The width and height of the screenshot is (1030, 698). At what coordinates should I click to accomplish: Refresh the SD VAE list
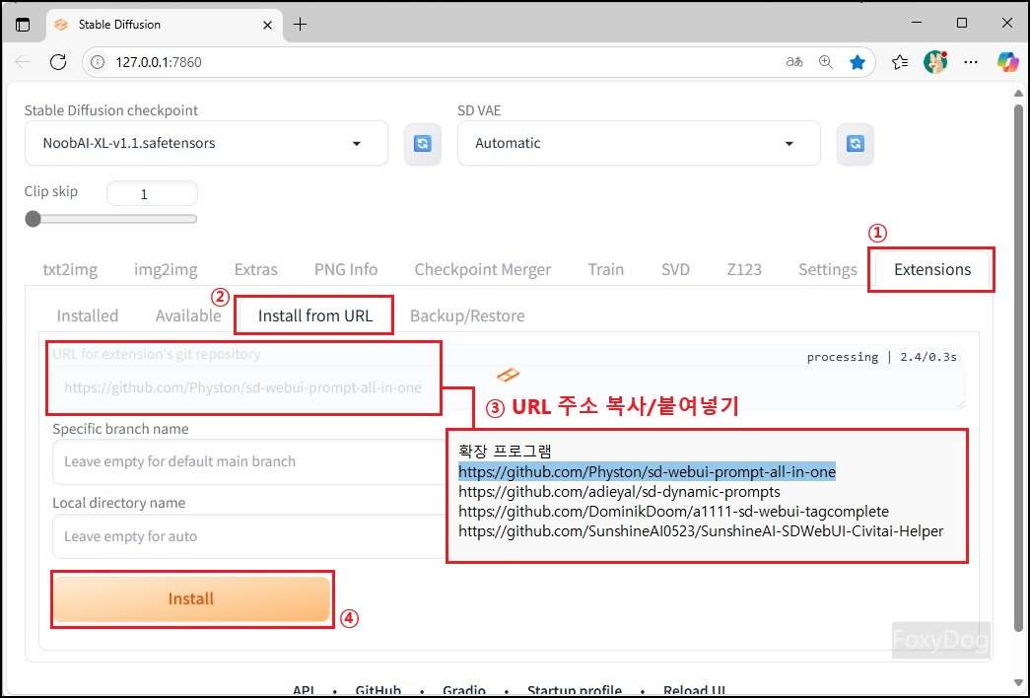pyautogui.click(x=855, y=143)
